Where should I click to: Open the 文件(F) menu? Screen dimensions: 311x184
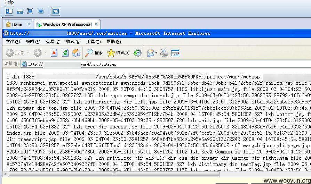click(x=13, y=42)
